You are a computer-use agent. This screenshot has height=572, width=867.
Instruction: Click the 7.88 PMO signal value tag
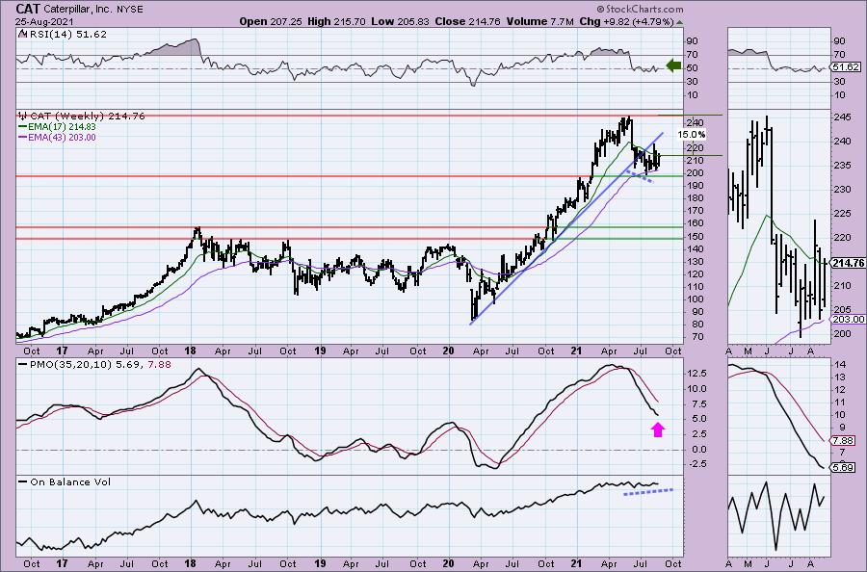[x=843, y=440]
